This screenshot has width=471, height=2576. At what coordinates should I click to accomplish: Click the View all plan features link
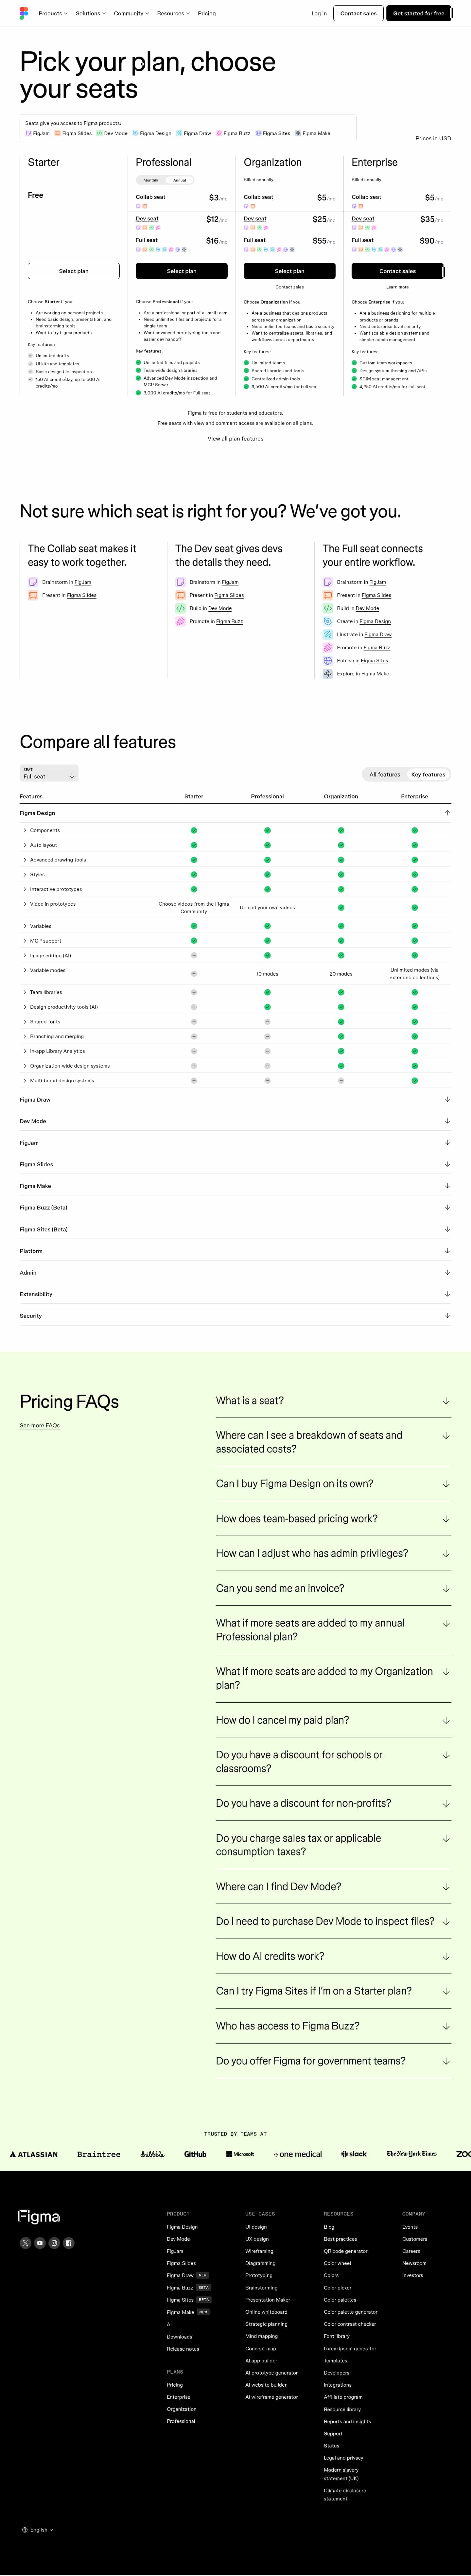(235, 438)
